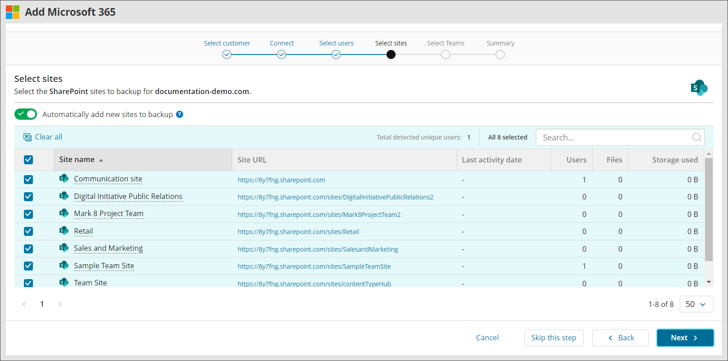Click the Search sites input field

[x=613, y=137]
